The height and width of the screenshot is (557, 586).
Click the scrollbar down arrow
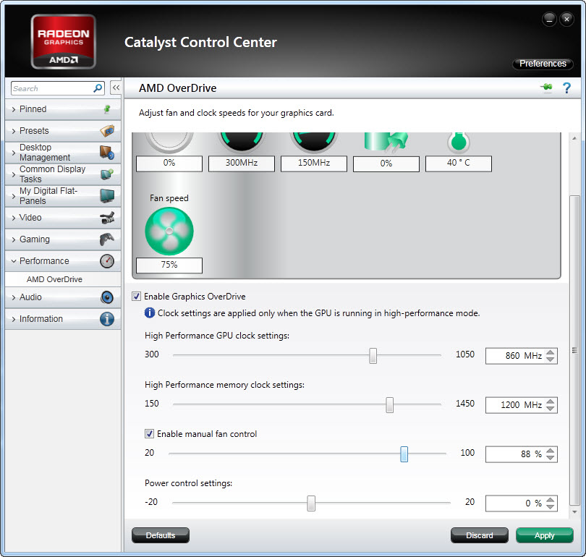tap(574, 512)
